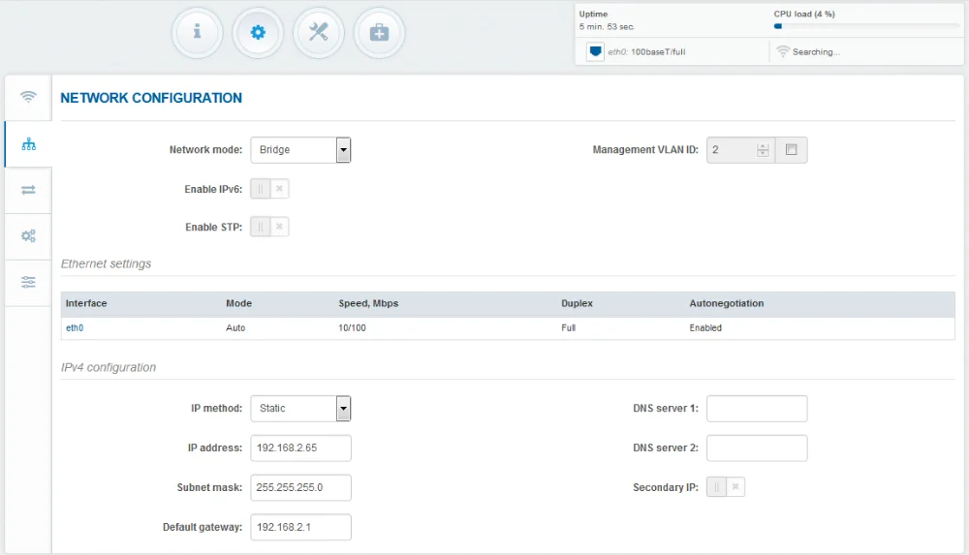This screenshot has width=969, height=555.
Task: Open the Tools wrench icon
Action: tap(319, 32)
